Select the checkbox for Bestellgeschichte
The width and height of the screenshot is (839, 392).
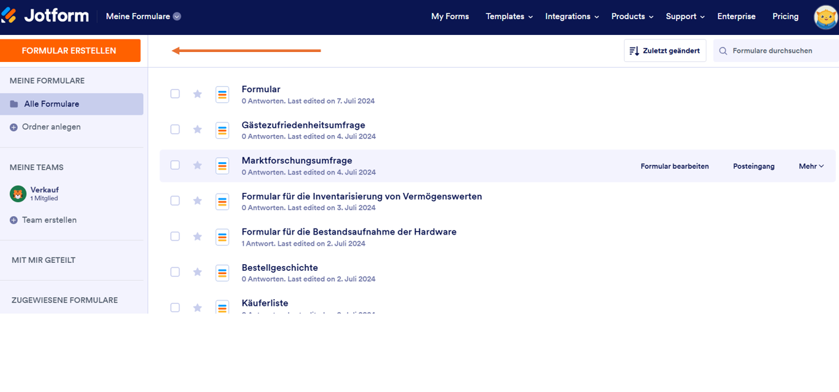pyautogui.click(x=175, y=271)
